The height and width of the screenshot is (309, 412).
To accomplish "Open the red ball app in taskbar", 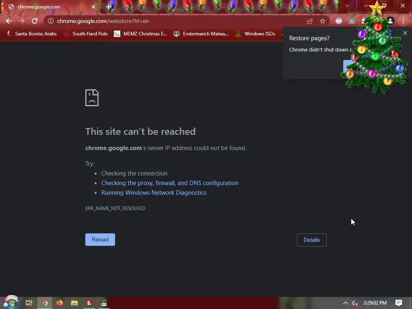I will coord(89,303).
